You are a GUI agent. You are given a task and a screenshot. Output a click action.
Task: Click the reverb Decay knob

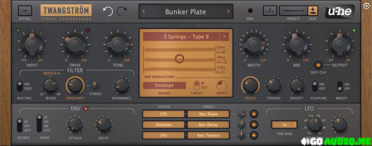click(250, 85)
